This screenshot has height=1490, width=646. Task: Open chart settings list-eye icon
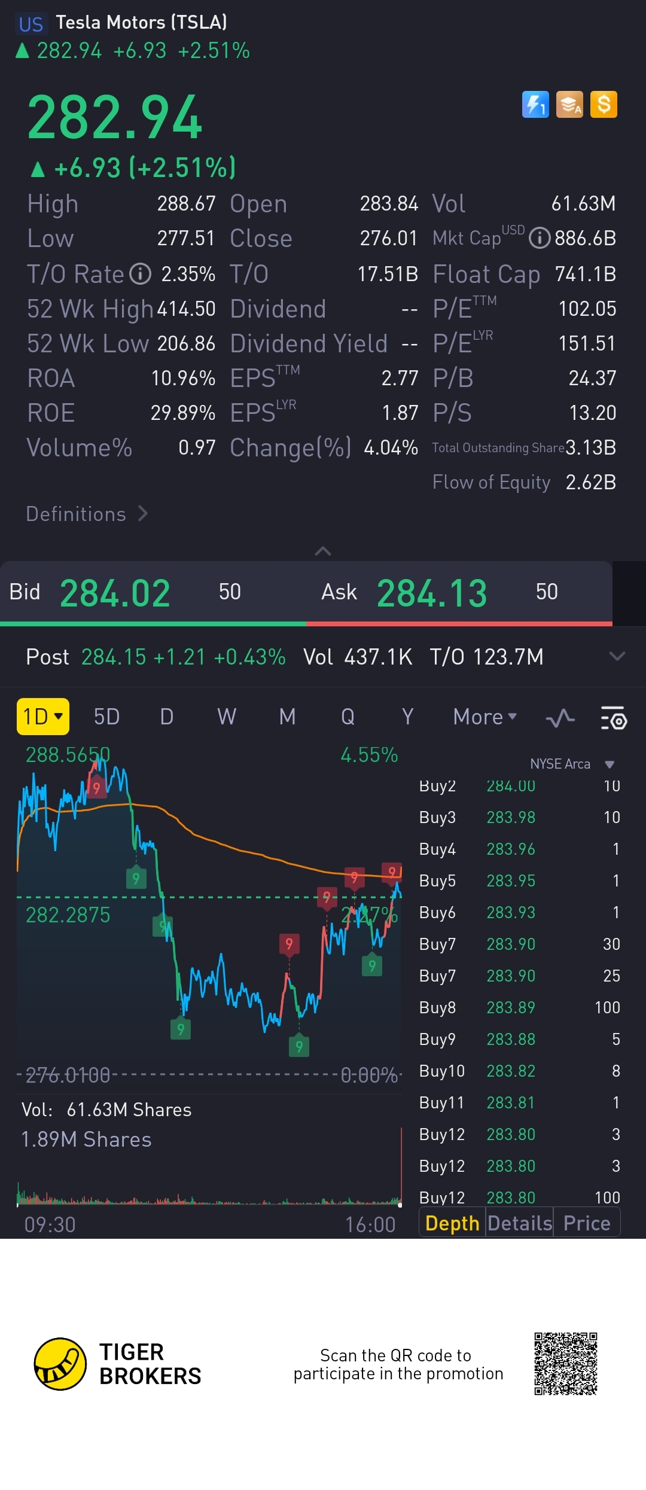[613, 718]
